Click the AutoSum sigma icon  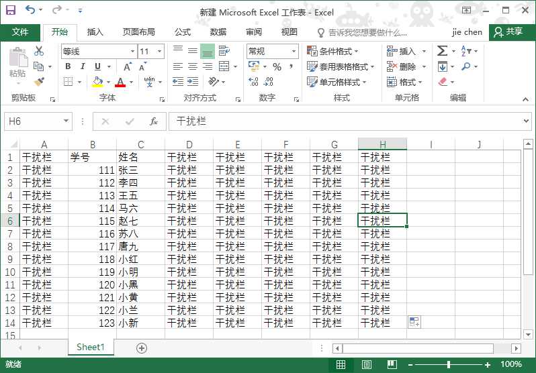tap(443, 51)
